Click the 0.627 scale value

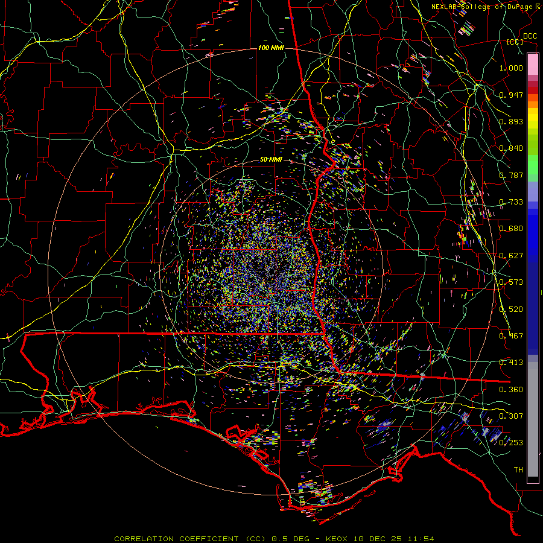[511, 256]
